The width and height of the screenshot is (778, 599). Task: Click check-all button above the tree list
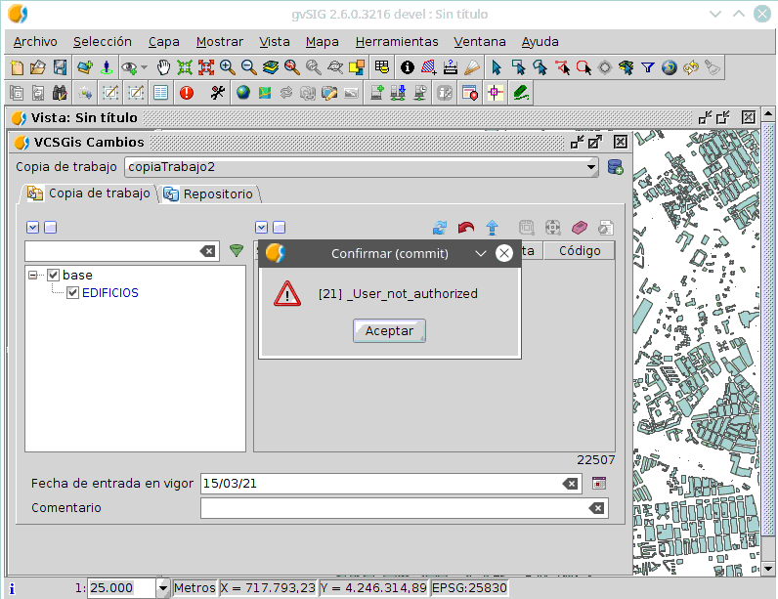(33, 227)
